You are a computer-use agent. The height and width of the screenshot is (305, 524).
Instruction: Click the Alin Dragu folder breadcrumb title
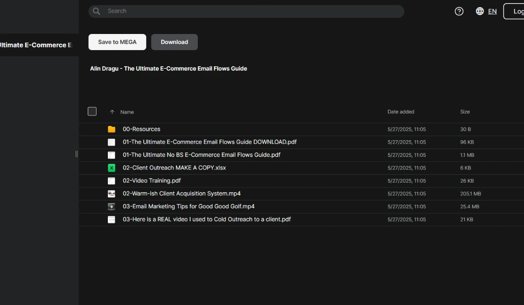(x=169, y=68)
